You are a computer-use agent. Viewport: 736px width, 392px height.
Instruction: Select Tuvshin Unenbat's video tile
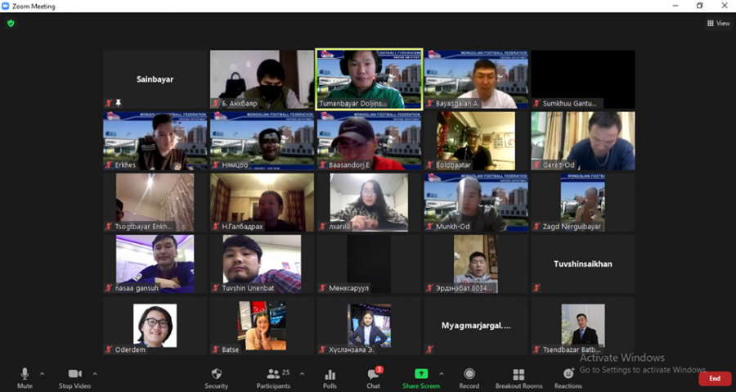[x=262, y=264]
